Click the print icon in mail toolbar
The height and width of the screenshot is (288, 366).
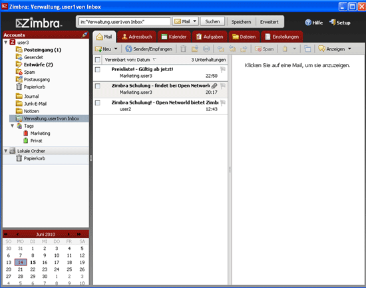206,49
